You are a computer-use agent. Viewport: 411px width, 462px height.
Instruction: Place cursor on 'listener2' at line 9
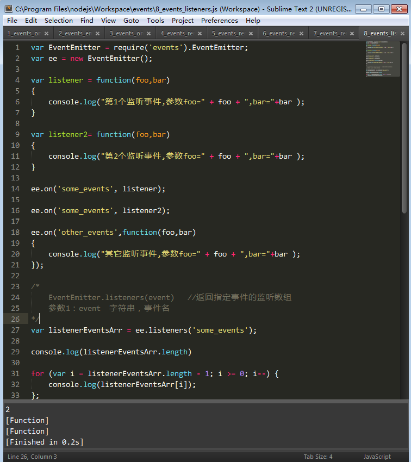pos(68,135)
